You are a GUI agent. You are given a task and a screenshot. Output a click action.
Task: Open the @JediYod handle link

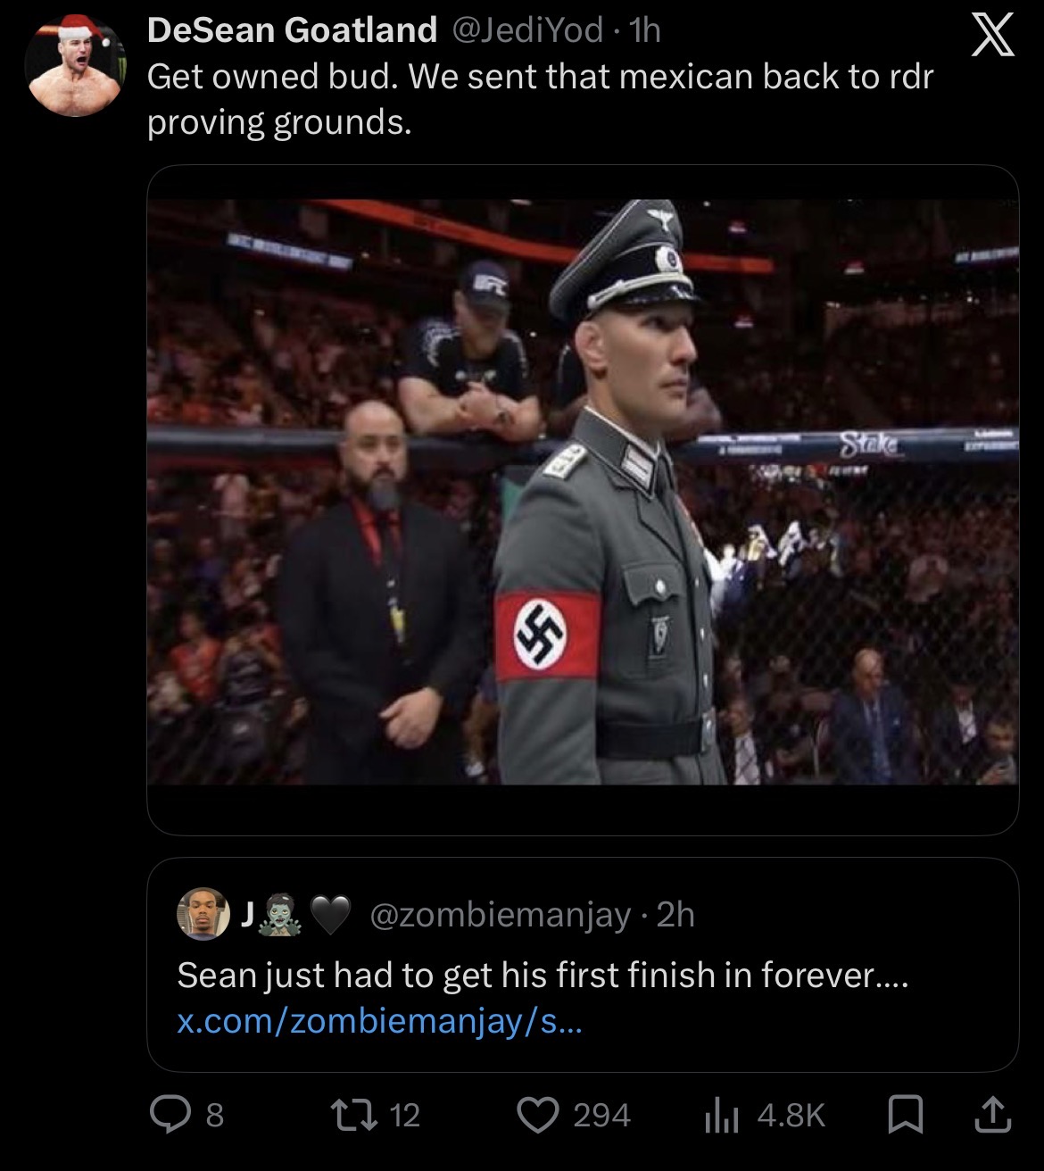pyautogui.click(x=528, y=30)
